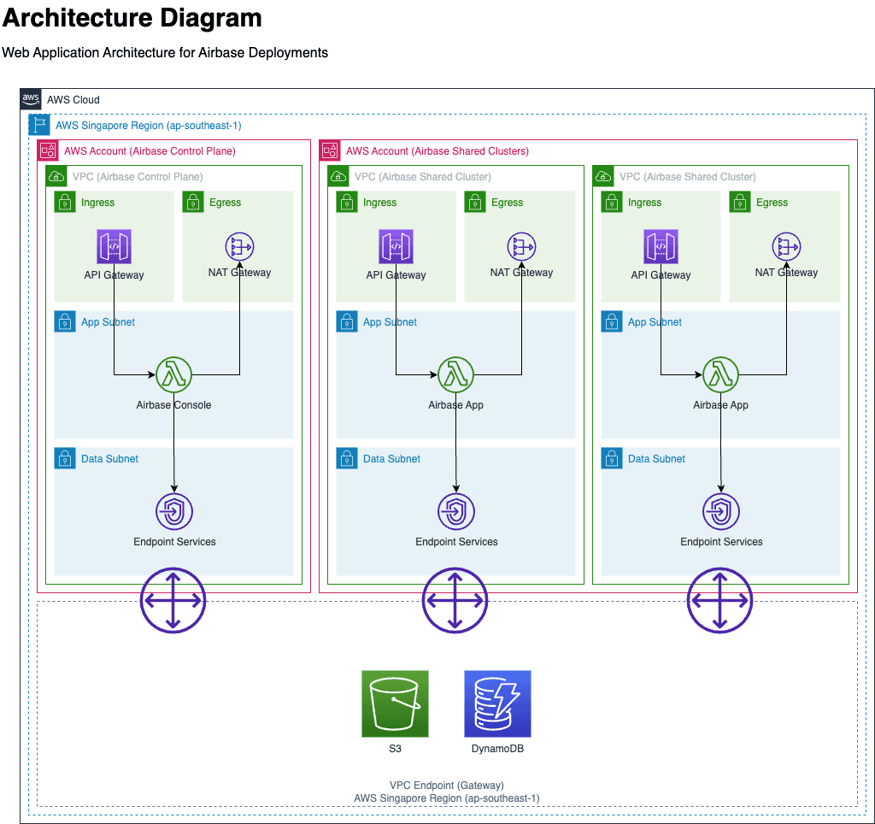The height and width of the screenshot is (824, 875).
Task: Select the Airbase App icon in the rightmost VPC
Action: 720,374
